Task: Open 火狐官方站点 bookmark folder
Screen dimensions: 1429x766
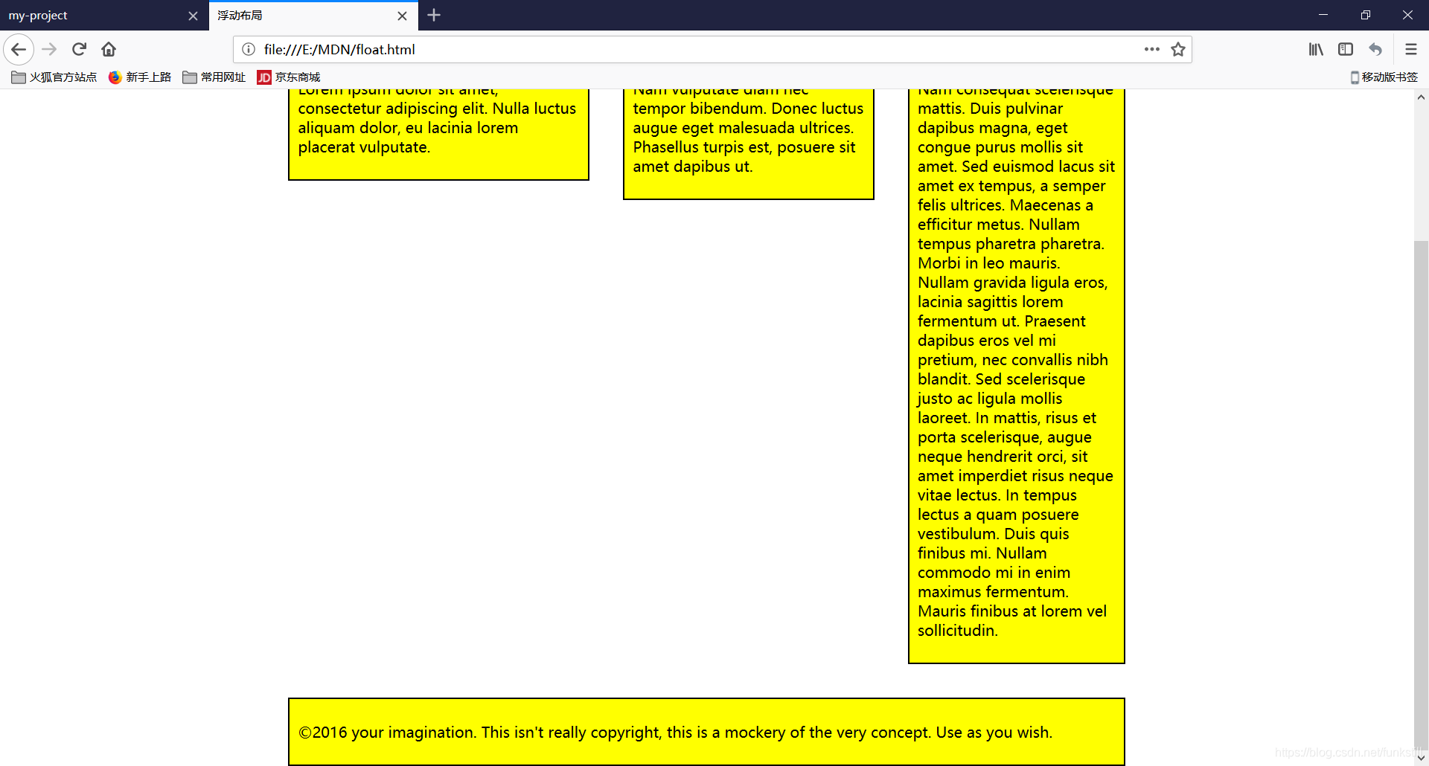Action: pyautogui.click(x=54, y=77)
